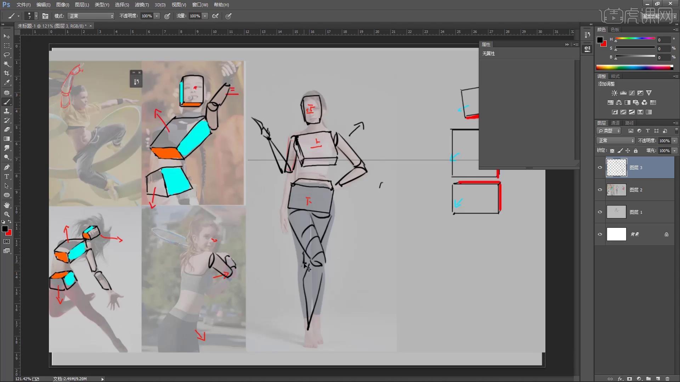Switch to the 通道 tab
The image size is (680, 382).
click(615, 123)
